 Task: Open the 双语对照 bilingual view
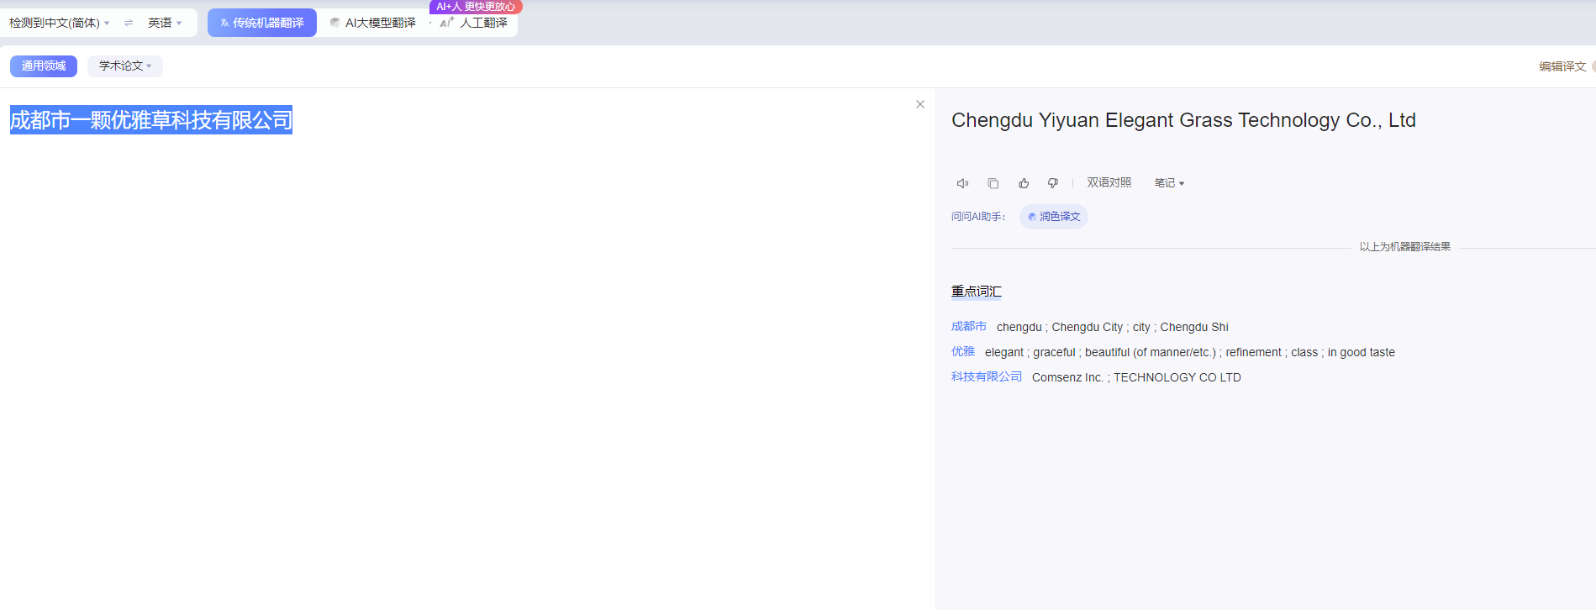coord(1109,182)
